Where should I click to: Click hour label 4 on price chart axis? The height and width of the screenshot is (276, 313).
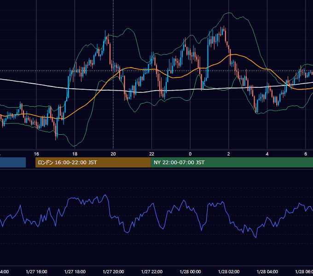267,154
